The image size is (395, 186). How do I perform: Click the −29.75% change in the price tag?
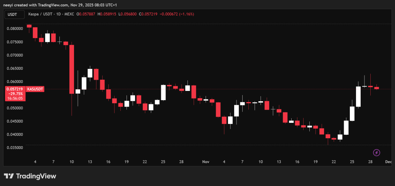coord(14,94)
